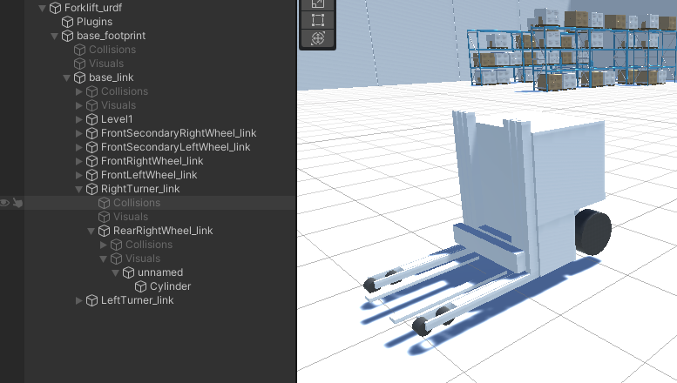The image size is (677, 383).
Task: Click the forklift's rear wheel in scene
Action: 592,232
